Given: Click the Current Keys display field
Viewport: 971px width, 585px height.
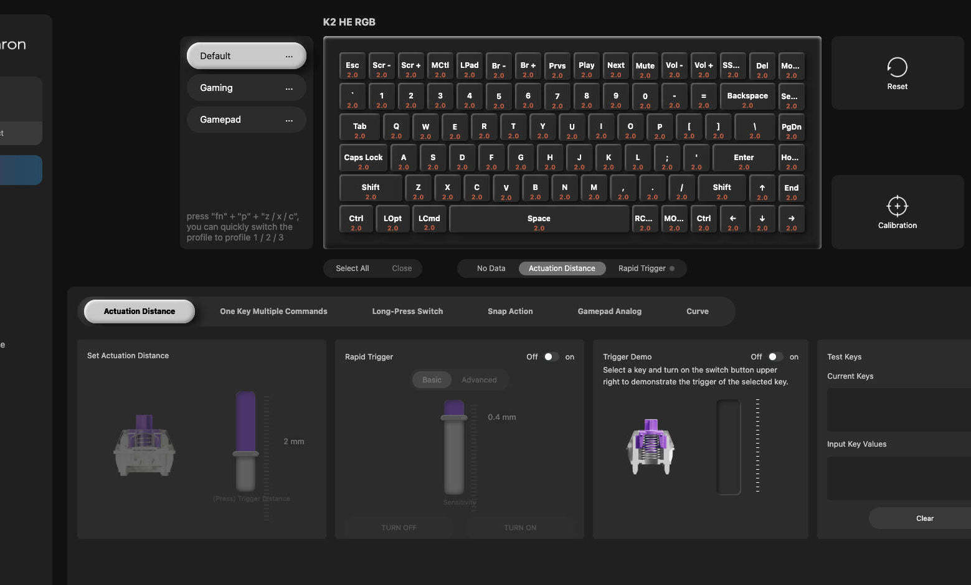Looking at the screenshot, I should pyautogui.click(x=899, y=410).
